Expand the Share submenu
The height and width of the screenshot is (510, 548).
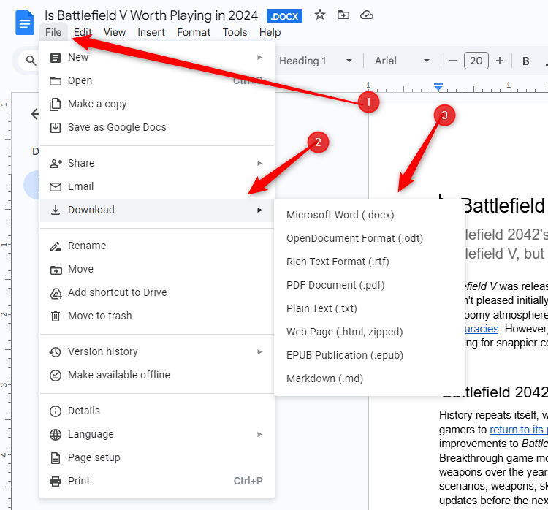157,163
